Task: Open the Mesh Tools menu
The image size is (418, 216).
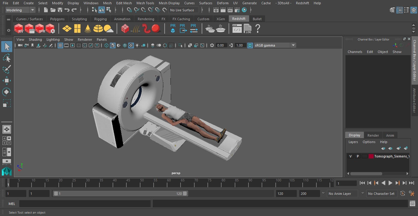Action: pyautogui.click(x=145, y=3)
